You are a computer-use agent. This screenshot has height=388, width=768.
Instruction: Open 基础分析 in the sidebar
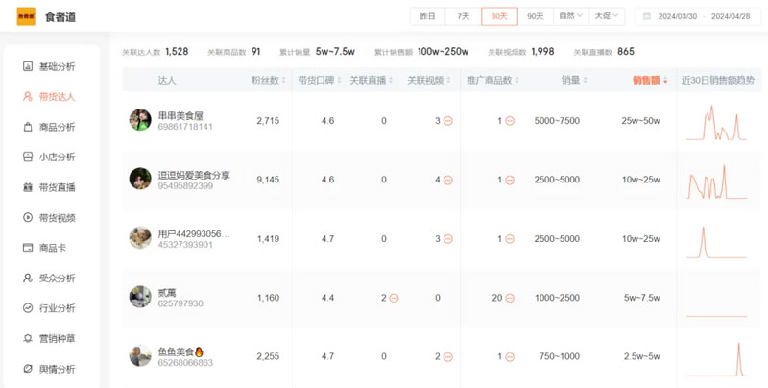[x=56, y=66]
